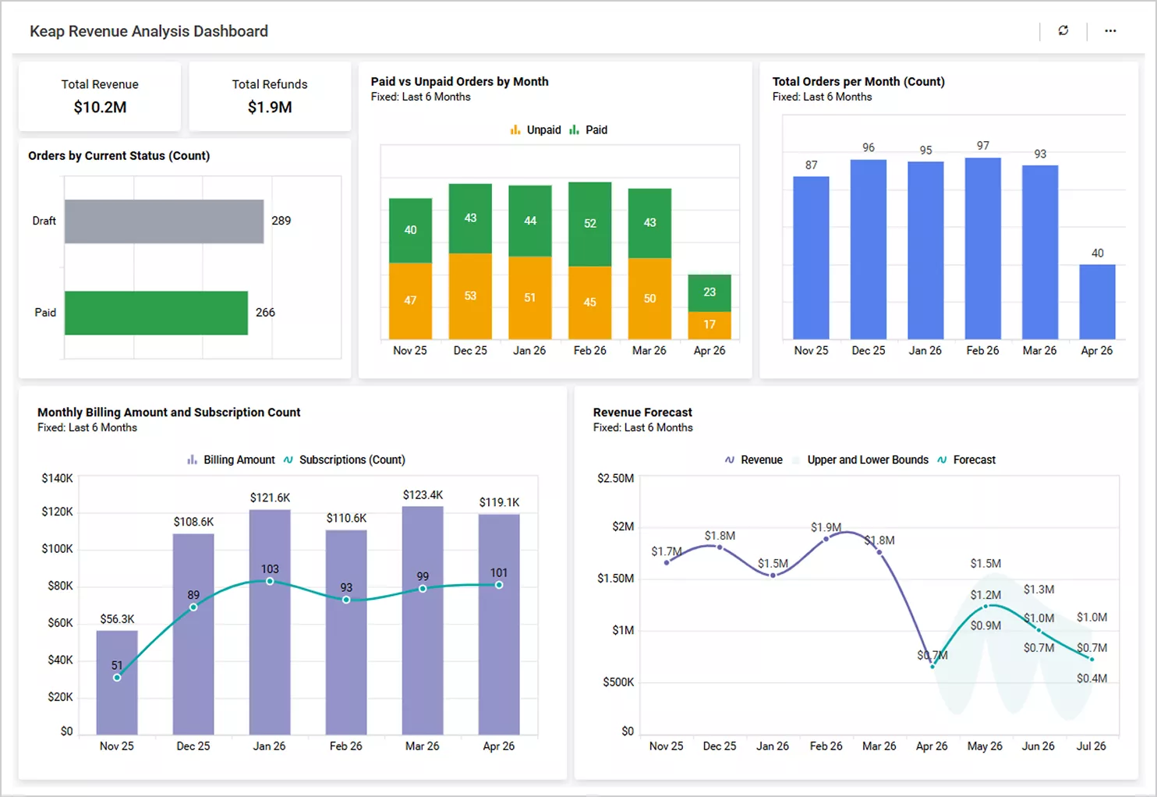Click the Mar 26 Unpaid segment 50

click(x=649, y=298)
